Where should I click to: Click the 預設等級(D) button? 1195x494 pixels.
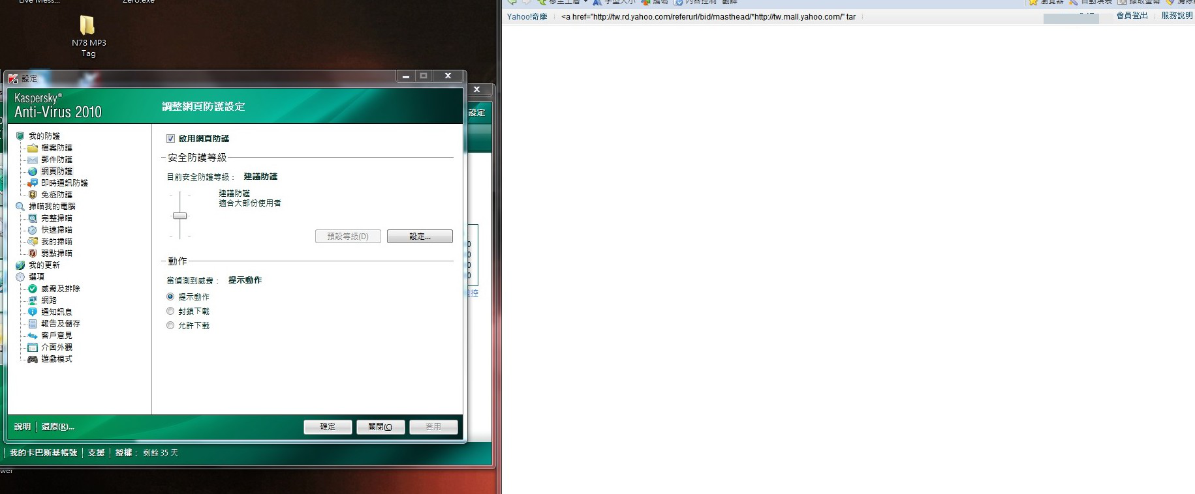coord(348,237)
